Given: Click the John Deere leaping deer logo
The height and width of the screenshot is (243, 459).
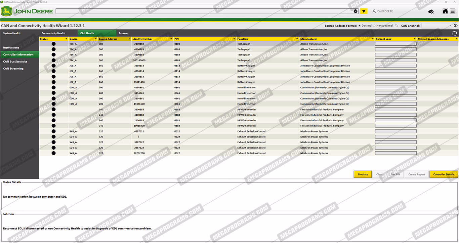Looking at the screenshot, I should point(6,11).
